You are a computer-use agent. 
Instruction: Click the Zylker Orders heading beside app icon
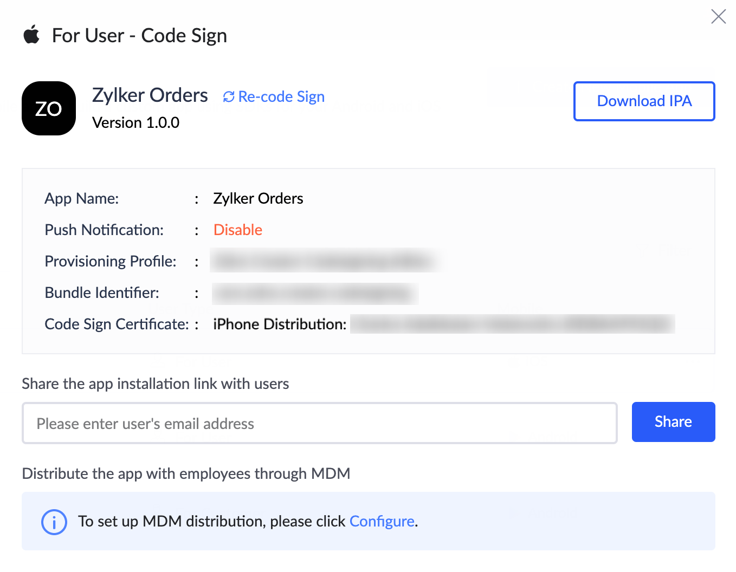[x=150, y=95]
